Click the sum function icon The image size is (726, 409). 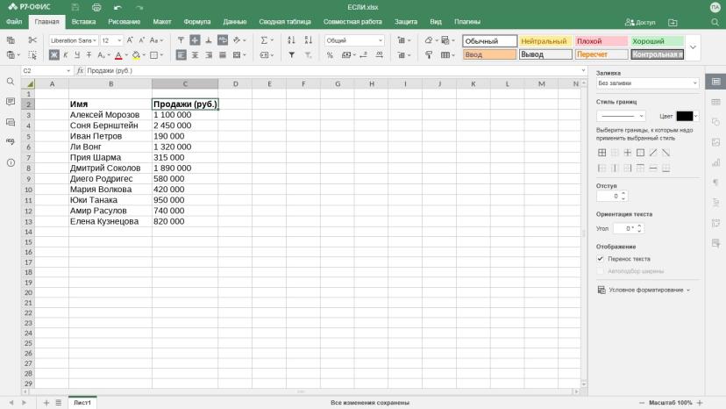(264, 40)
